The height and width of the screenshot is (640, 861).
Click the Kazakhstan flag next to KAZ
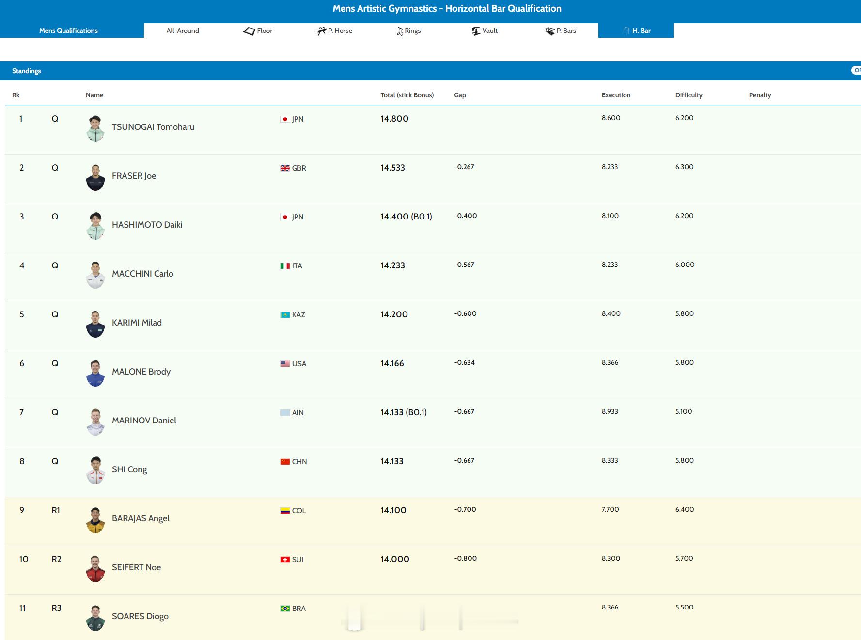click(x=285, y=315)
